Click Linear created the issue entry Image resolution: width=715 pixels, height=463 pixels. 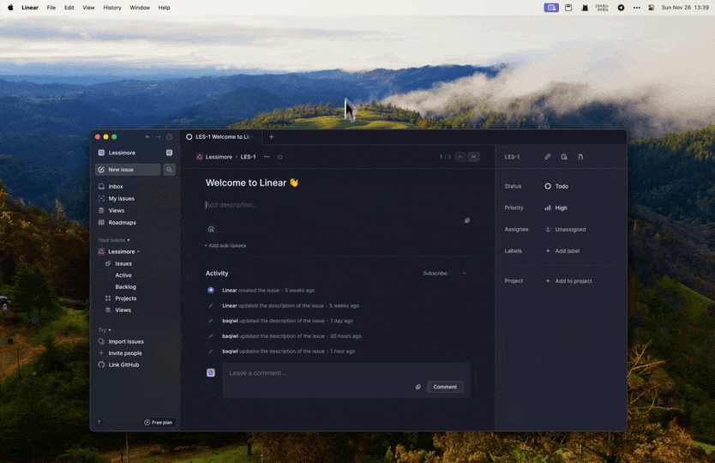click(x=268, y=291)
